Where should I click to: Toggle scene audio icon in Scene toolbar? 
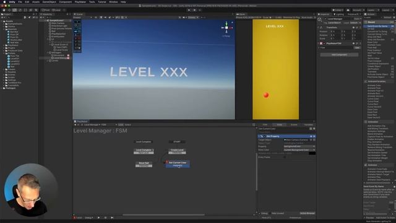[x=105, y=17]
